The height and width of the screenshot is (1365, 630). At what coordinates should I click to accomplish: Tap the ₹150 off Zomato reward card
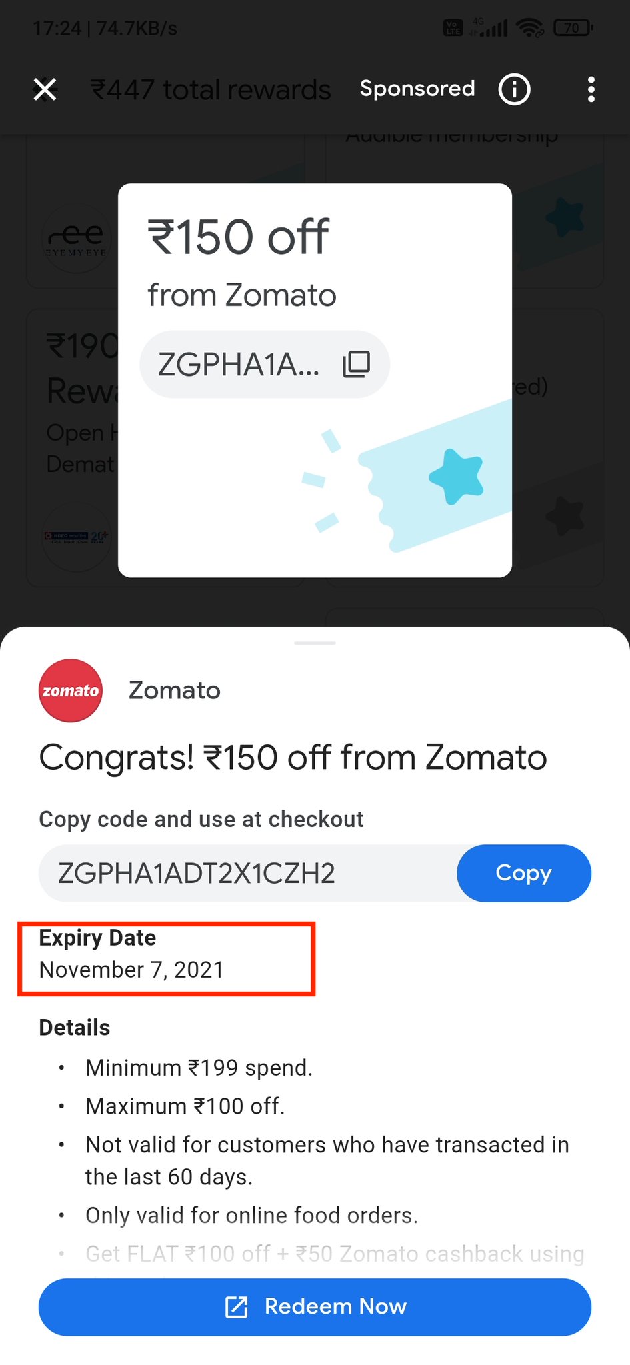(x=315, y=380)
